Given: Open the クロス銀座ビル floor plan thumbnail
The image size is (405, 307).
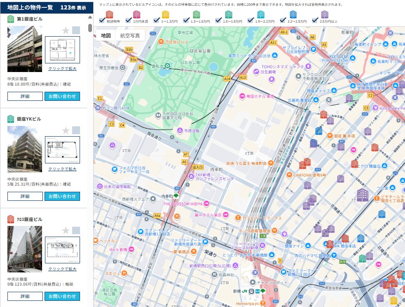Looking at the screenshot, I should [x=63, y=250].
